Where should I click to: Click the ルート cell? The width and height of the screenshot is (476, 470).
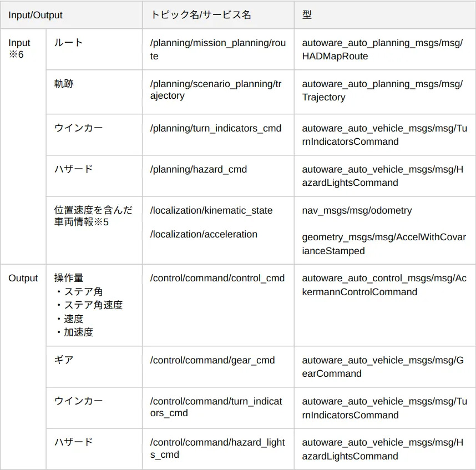(94, 49)
